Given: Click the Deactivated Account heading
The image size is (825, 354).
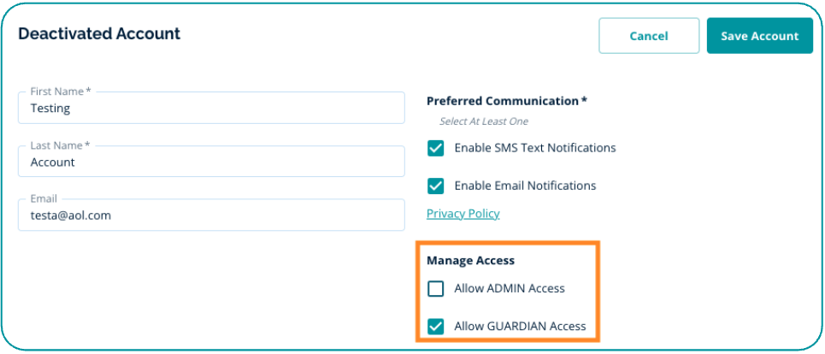Looking at the screenshot, I should point(99,34).
